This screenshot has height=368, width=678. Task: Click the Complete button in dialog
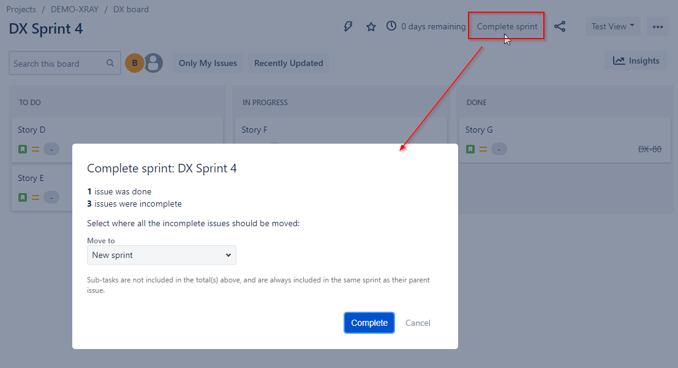(369, 323)
